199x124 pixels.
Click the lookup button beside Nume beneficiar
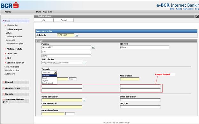pyautogui.click(x=84, y=100)
